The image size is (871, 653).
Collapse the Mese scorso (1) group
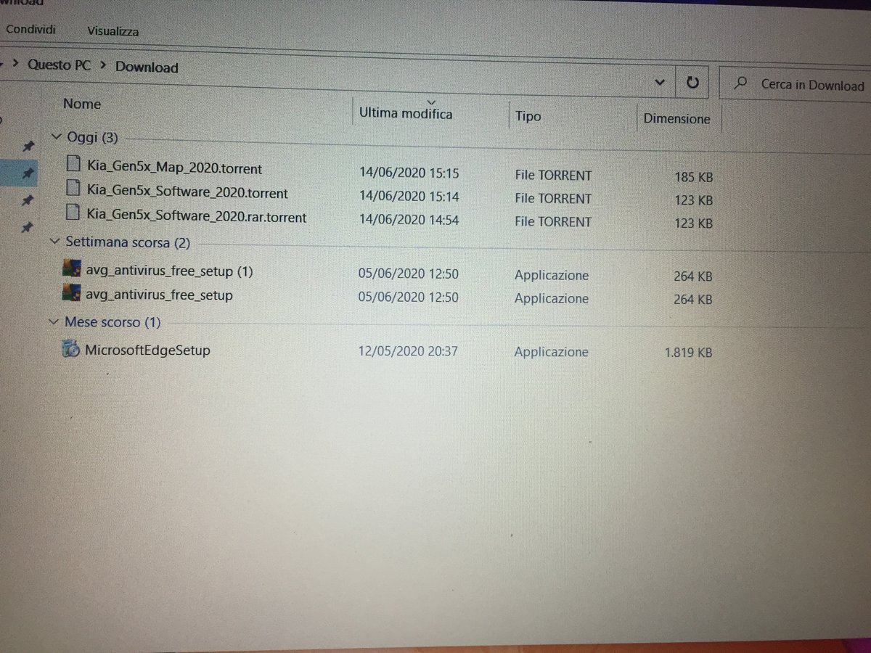pyautogui.click(x=54, y=321)
